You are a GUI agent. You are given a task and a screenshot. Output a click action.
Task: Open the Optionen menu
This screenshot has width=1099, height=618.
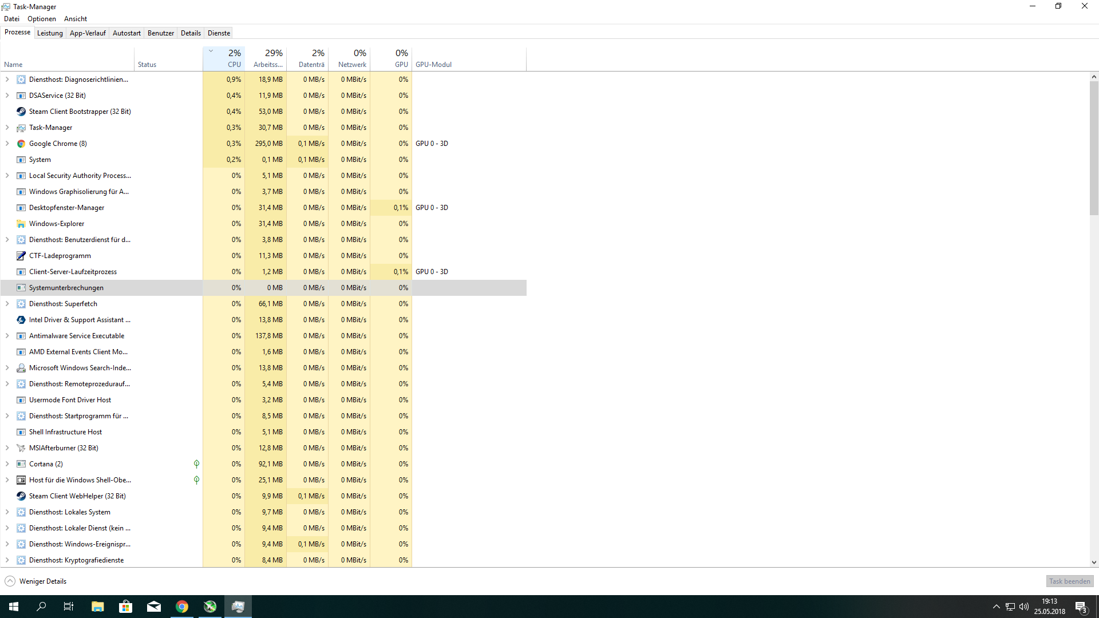pyautogui.click(x=42, y=19)
